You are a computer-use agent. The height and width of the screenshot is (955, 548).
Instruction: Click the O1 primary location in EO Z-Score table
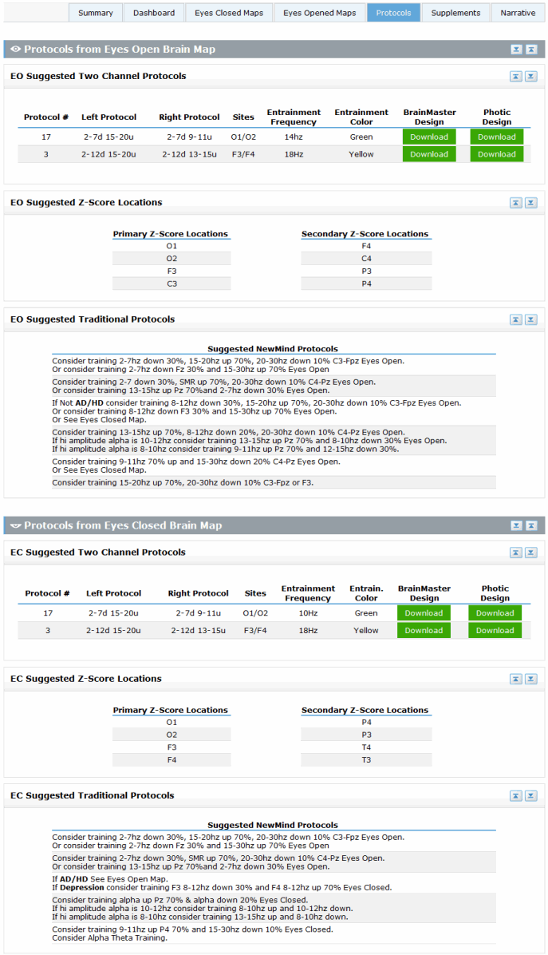(171, 246)
